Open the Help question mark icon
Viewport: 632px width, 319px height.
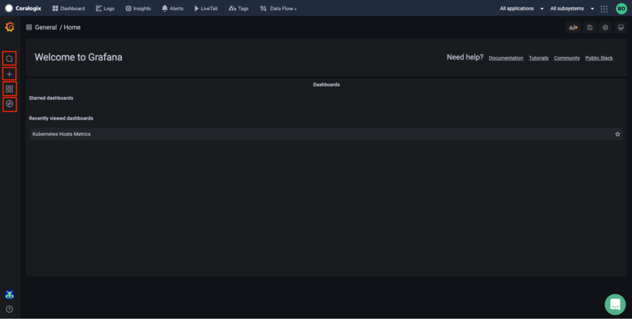pos(9,309)
